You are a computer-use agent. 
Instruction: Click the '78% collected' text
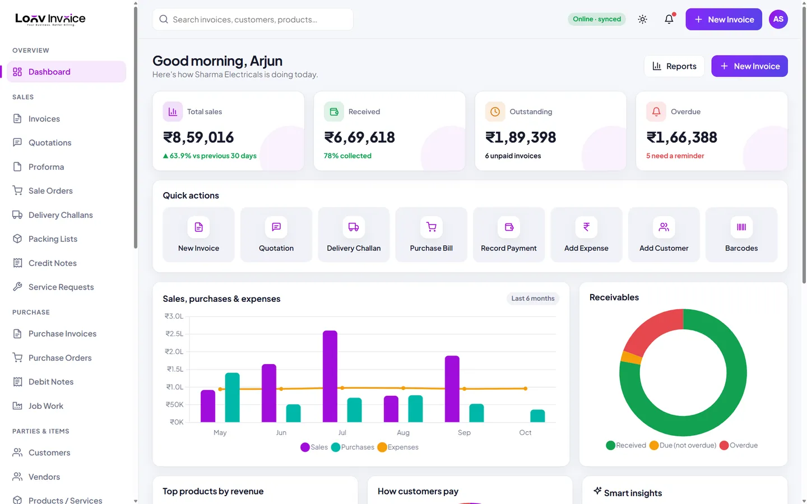pos(347,156)
